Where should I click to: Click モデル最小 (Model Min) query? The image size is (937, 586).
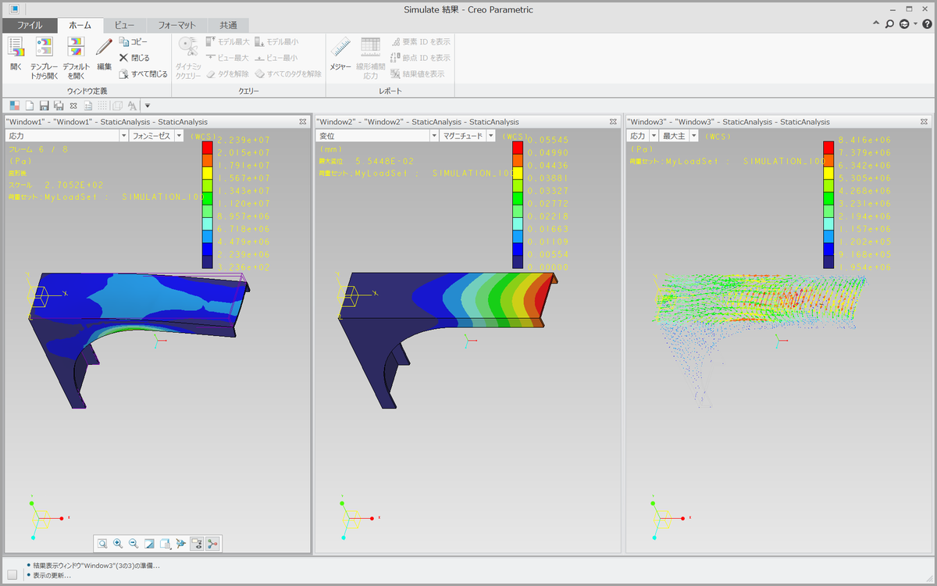(276, 41)
